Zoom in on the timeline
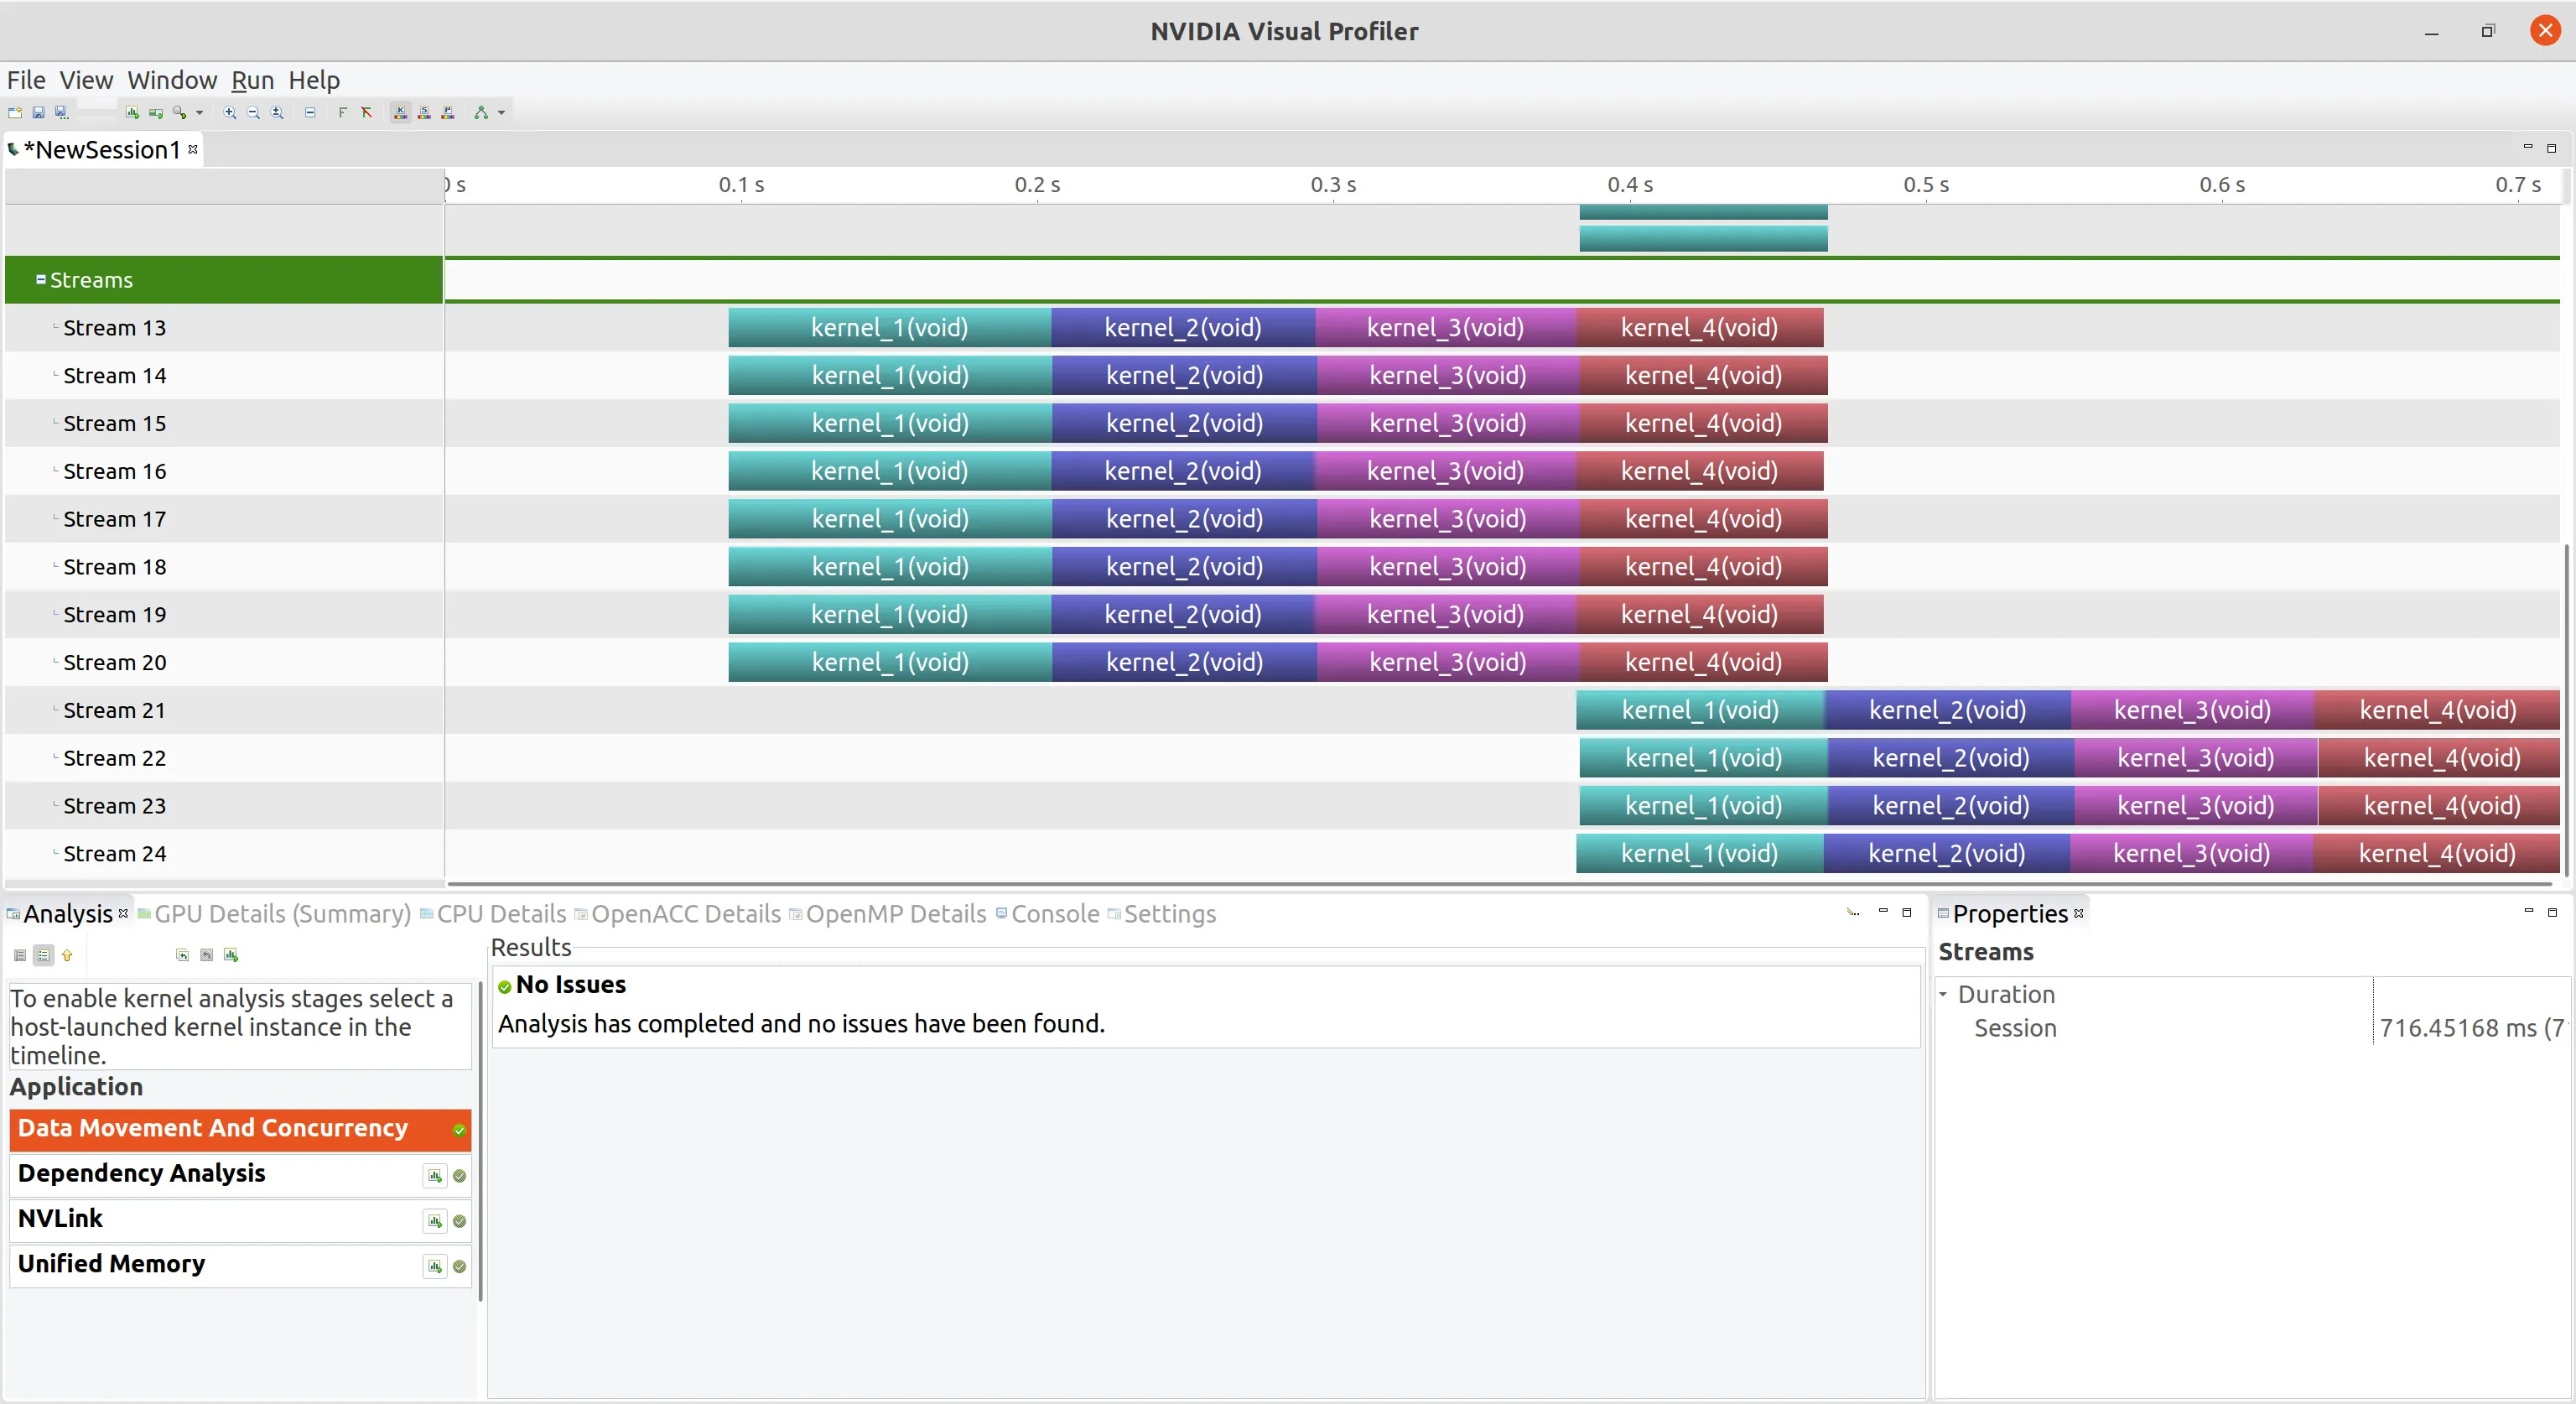The image size is (2576, 1404). 230,113
